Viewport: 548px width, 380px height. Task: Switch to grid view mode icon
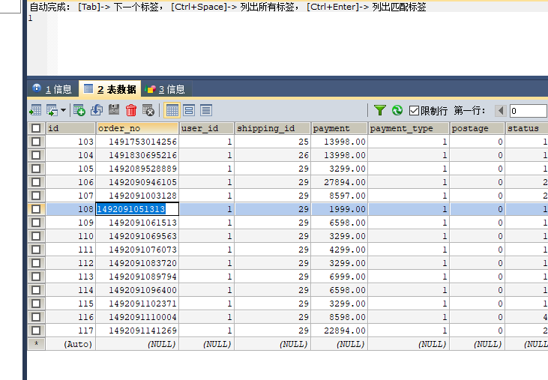[x=172, y=110]
